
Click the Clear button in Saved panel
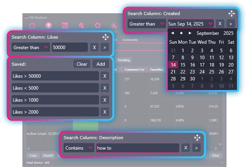[82, 64]
